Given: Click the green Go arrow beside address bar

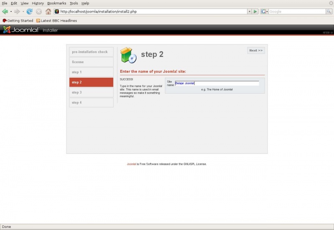Looking at the screenshot, I should (256, 12).
